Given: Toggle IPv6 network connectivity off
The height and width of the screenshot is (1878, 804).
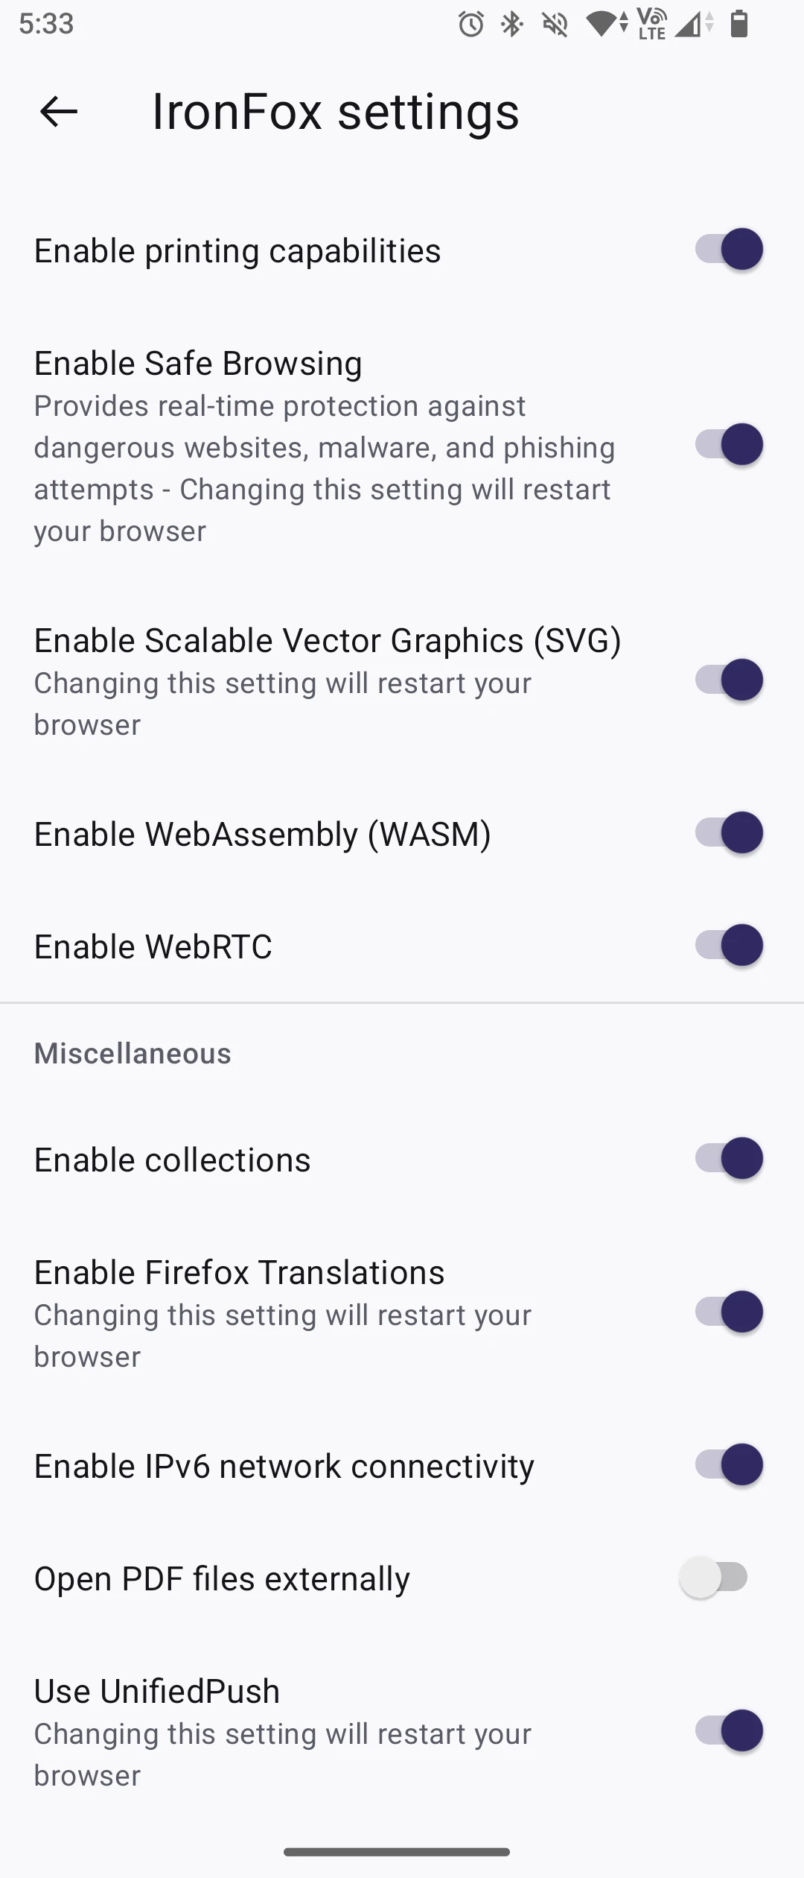Looking at the screenshot, I should click(x=729, y=1464).
